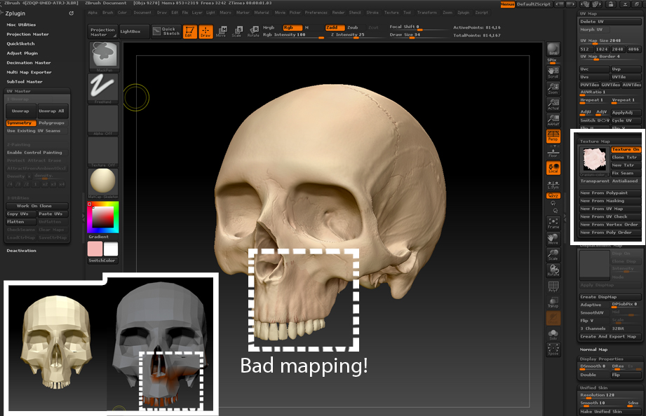Image resolution: width=646 pixels, height=416 pixels.
Task: Click the AAHalf view icon
Action: point(553,119)
